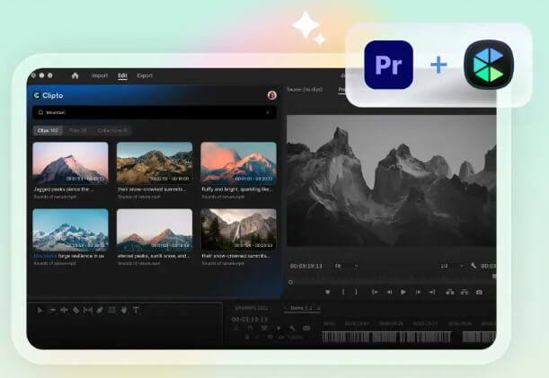This screenshot has width=549, height=378.
Task: Click the Extract button in Program monitor
Action: click(x=465, y=292)
